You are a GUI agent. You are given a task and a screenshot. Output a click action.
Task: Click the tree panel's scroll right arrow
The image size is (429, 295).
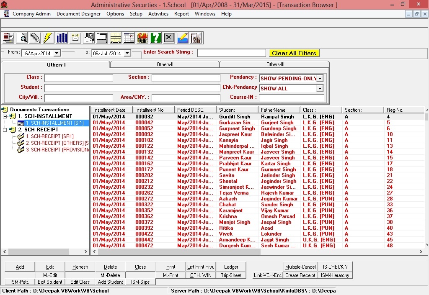(x=85, y=251)
